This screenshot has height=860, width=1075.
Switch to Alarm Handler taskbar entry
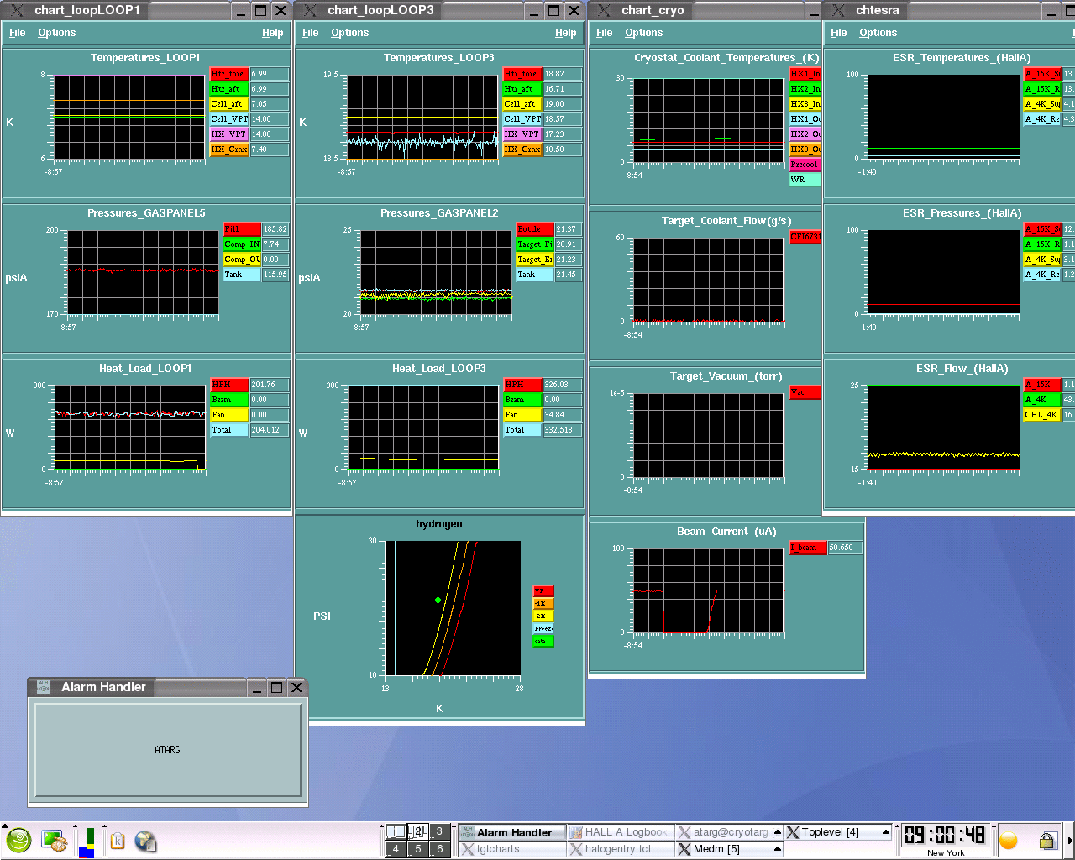point(511,832)
